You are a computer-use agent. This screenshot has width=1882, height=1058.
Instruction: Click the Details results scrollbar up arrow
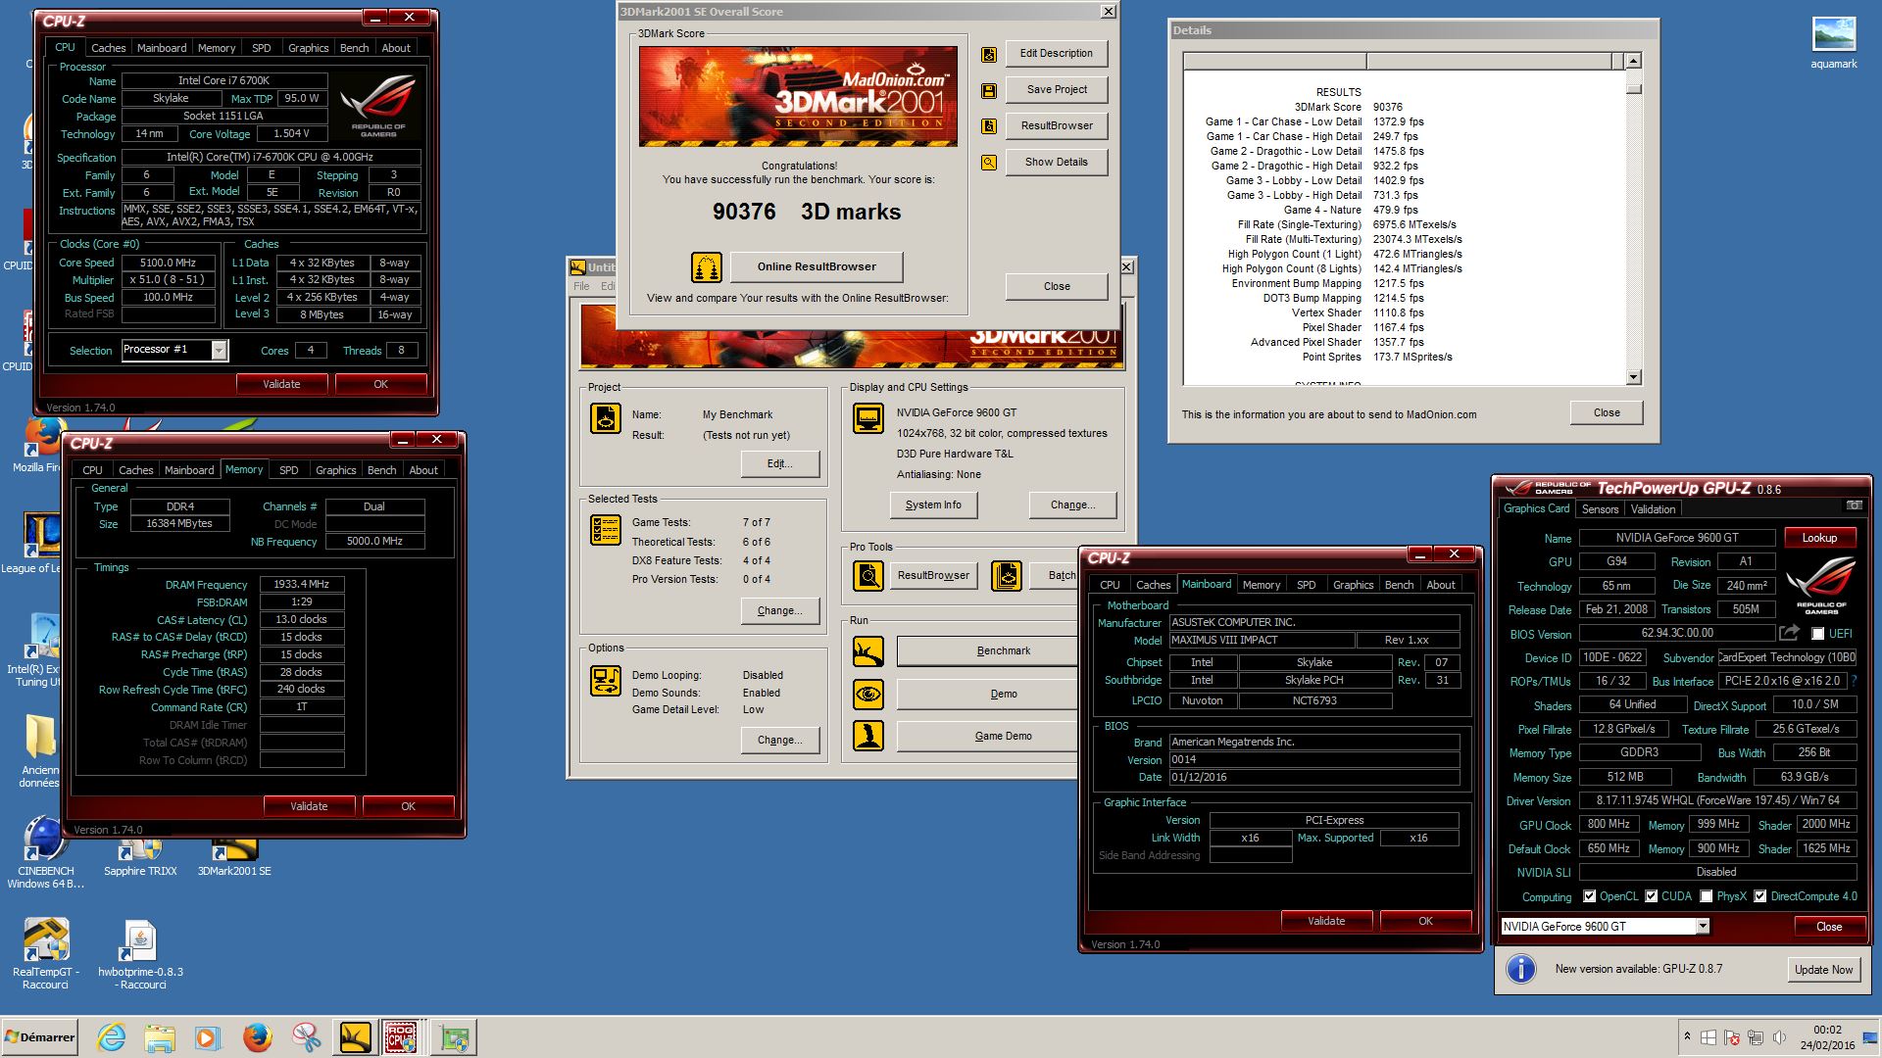click(1633, 62)
